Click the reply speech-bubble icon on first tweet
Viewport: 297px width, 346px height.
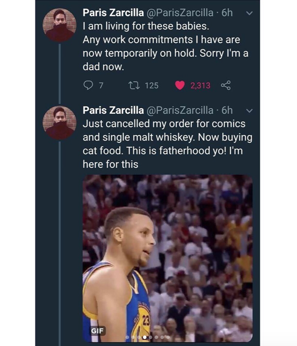pyautogui.click(x=88, y=85)
